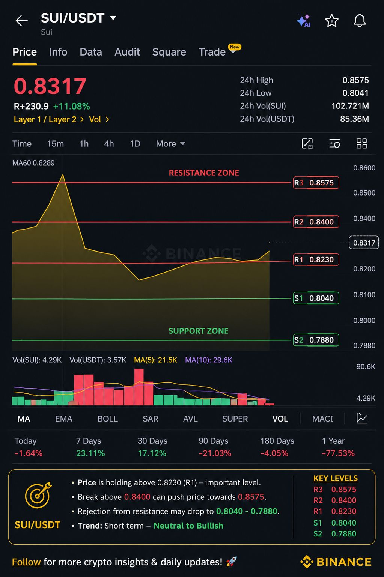This screenshot has width=384, height=577.
Task: Tap the RESISTANCE ZONE label
Action: click(204, 173)
